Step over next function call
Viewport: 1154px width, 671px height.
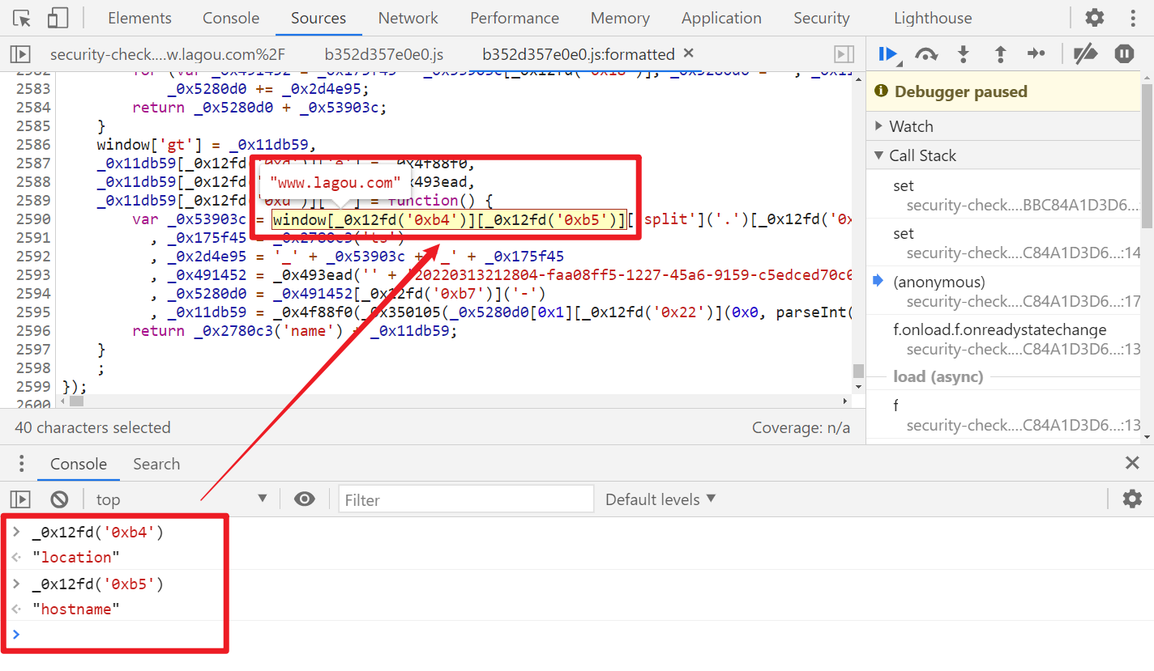click(925, 54)
